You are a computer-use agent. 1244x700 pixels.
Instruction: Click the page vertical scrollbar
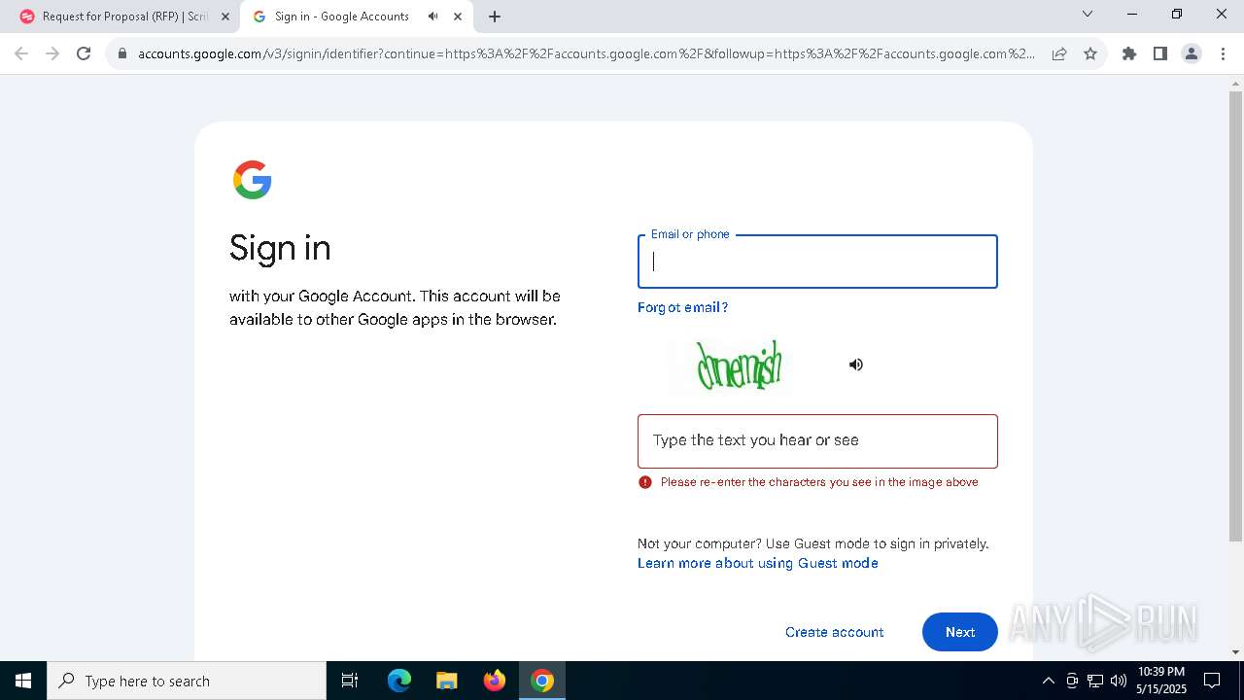click(1235, 316)
